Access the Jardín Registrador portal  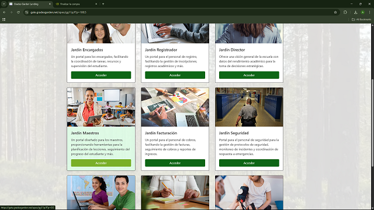(x=175, y=75)
